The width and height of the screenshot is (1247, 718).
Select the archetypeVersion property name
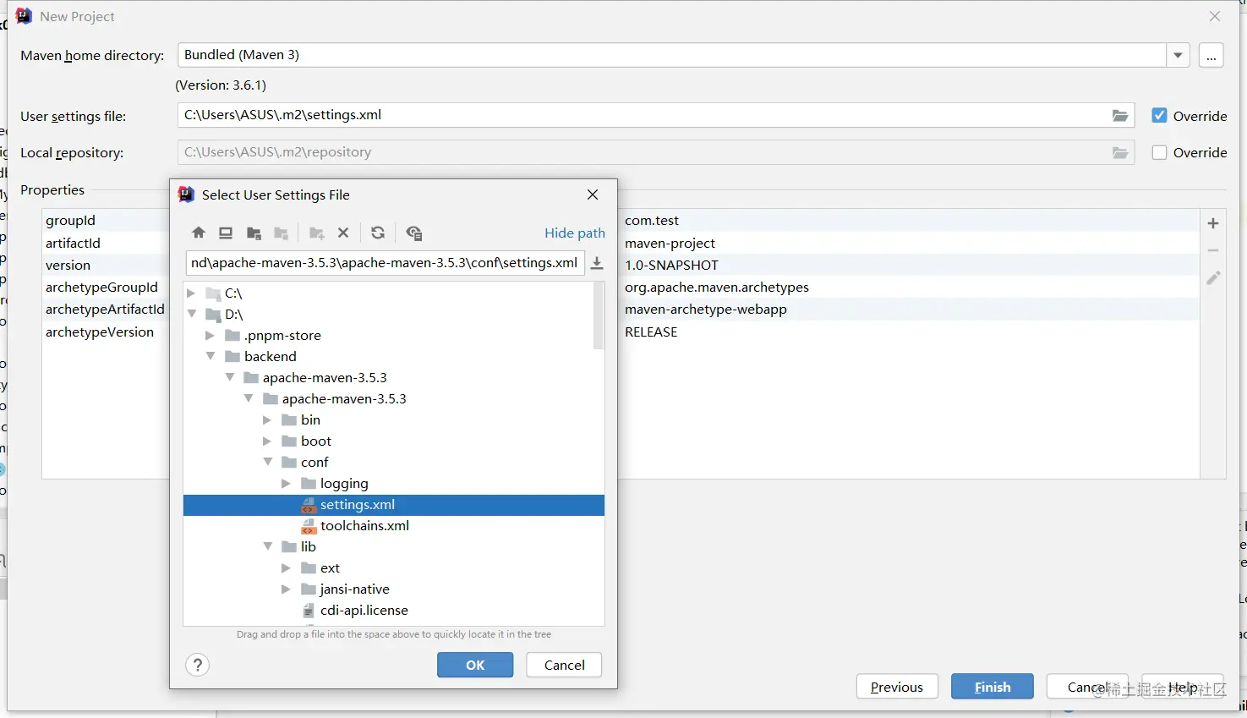point(100,332)
